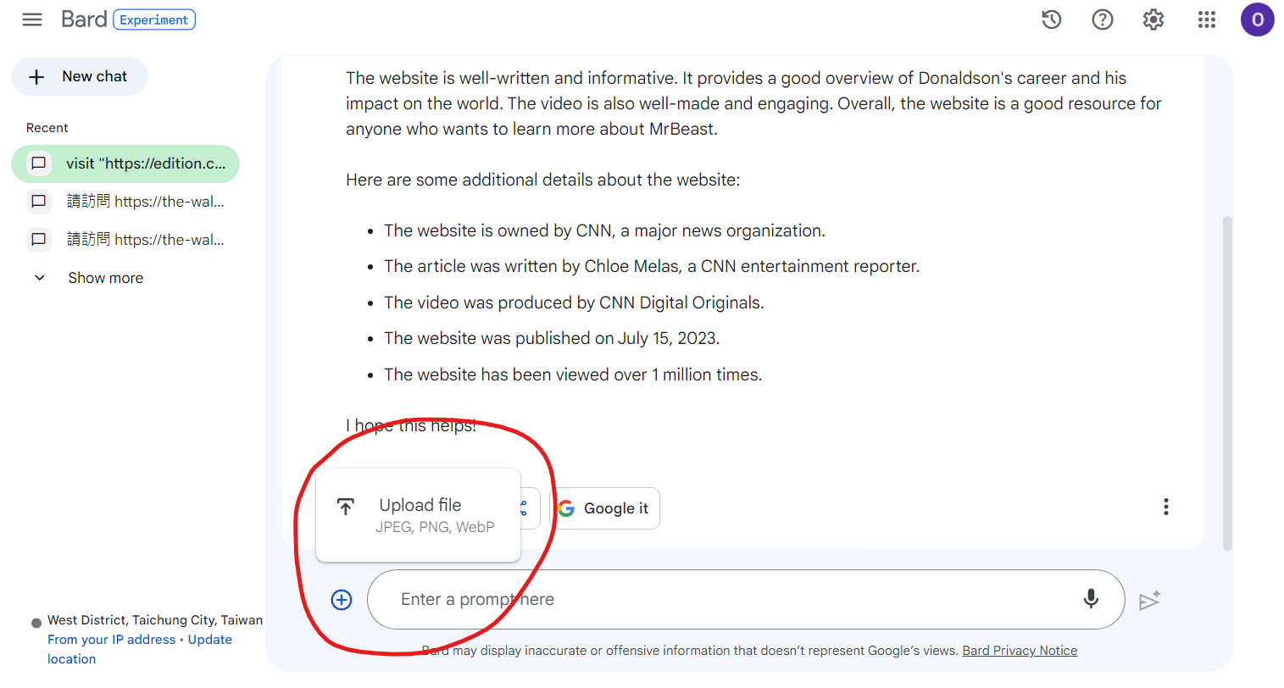Open the 'visit https://edition.c...' chat
The height and width of the screenshot is (688, 1284).
point(125,164)
